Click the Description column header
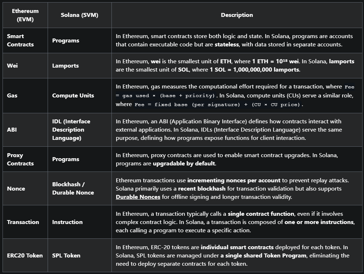This screenshot has height=274, width=364. (x=237, y=15)
